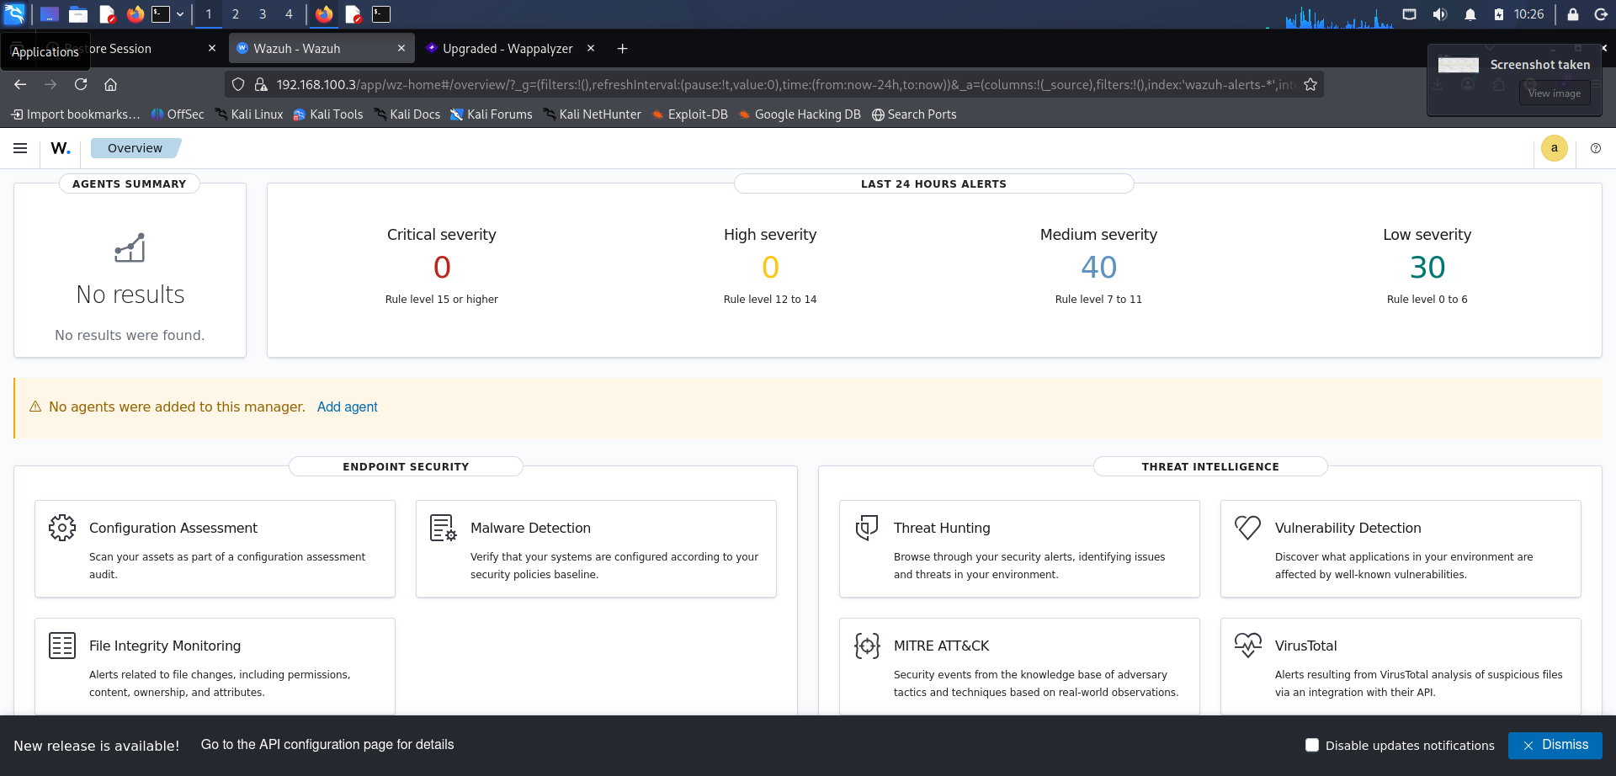Click the connection security lock icon
Image resolution: width=1616 pixels, height=776 pixels.
(261, 84)
